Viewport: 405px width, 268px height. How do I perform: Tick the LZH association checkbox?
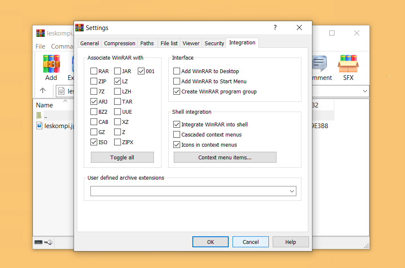[x=118, y=91]
